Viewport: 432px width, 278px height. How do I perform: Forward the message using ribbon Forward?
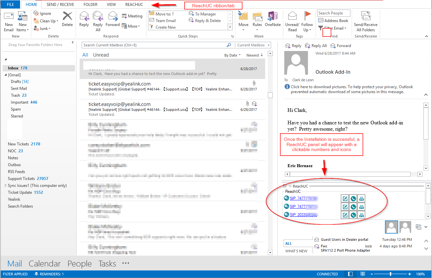pyautogui.click(x=113, y=19)
